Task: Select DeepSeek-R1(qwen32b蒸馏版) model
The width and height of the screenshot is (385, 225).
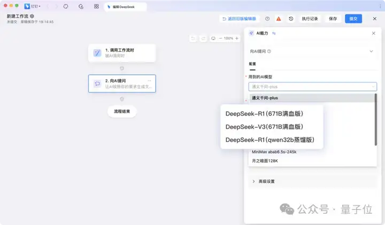Action: [270, 139]
